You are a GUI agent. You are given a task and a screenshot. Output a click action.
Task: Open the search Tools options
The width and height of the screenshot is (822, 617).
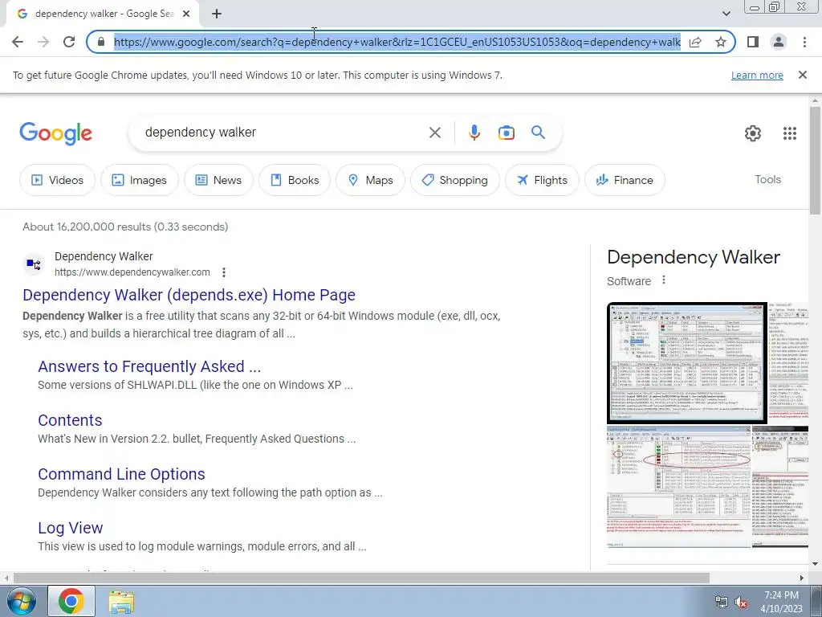[767, 179]
